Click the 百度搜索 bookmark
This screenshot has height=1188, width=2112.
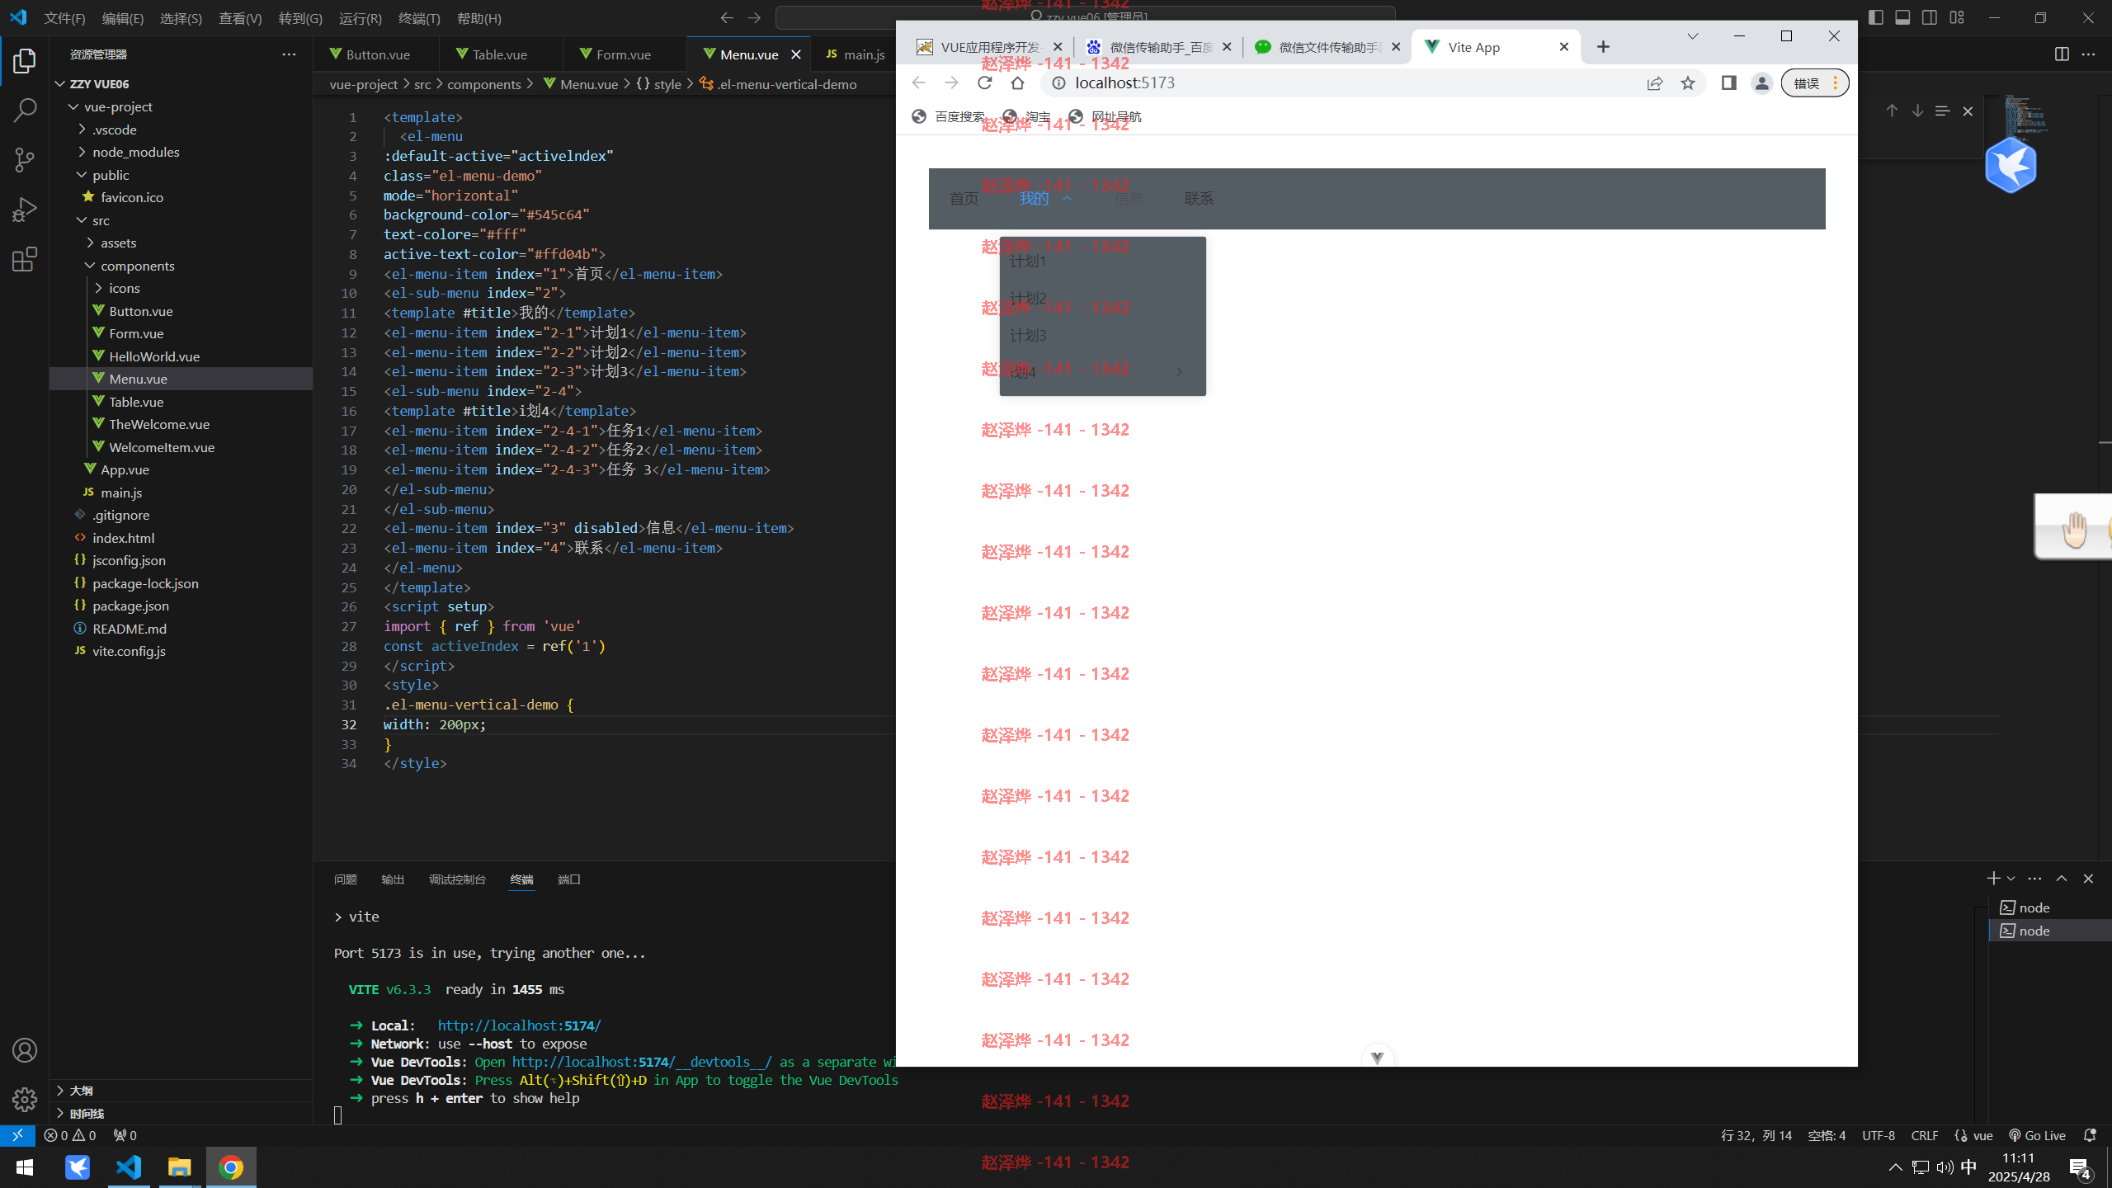948,116
